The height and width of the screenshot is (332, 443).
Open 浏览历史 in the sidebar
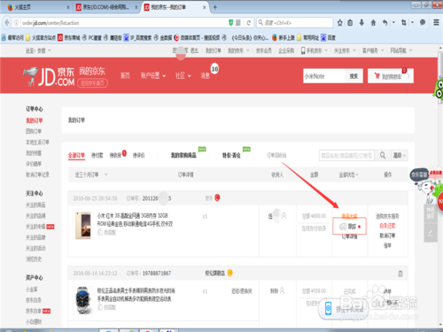(34, 259)
